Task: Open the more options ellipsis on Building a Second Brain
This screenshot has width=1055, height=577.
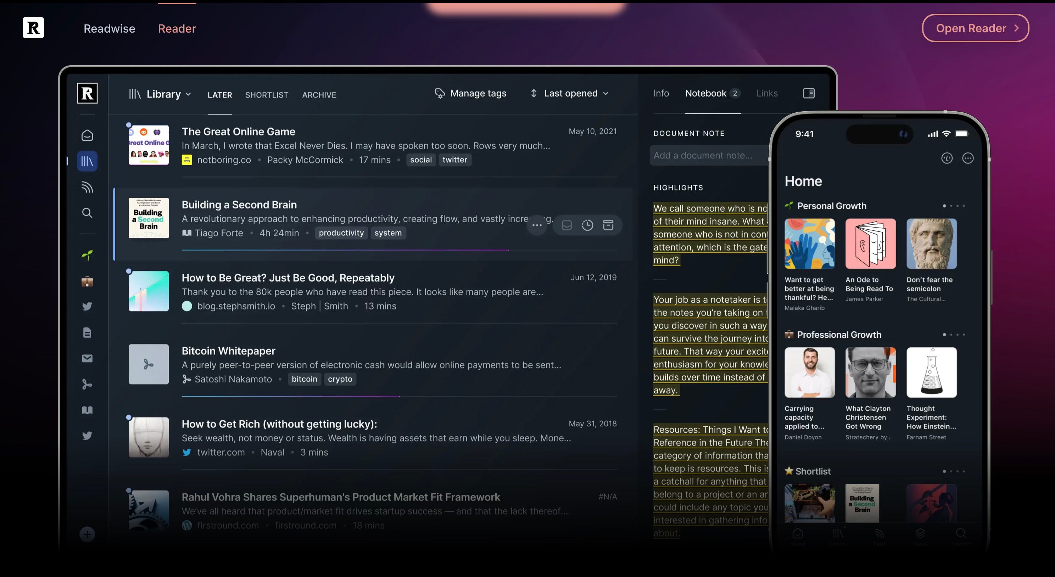Action: pos(537,225)
